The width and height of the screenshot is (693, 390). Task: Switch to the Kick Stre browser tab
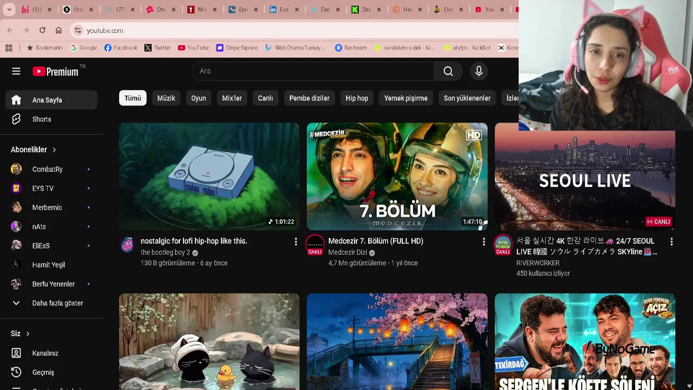click(367, 10)
